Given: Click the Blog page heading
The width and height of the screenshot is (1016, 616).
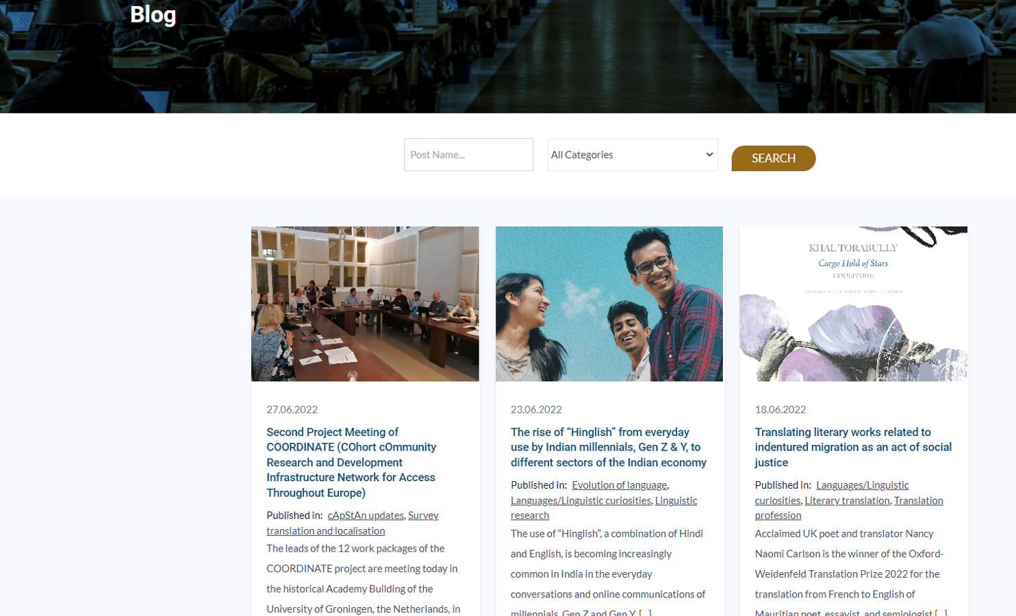Looking at the screenshot, I should [153, 14].
